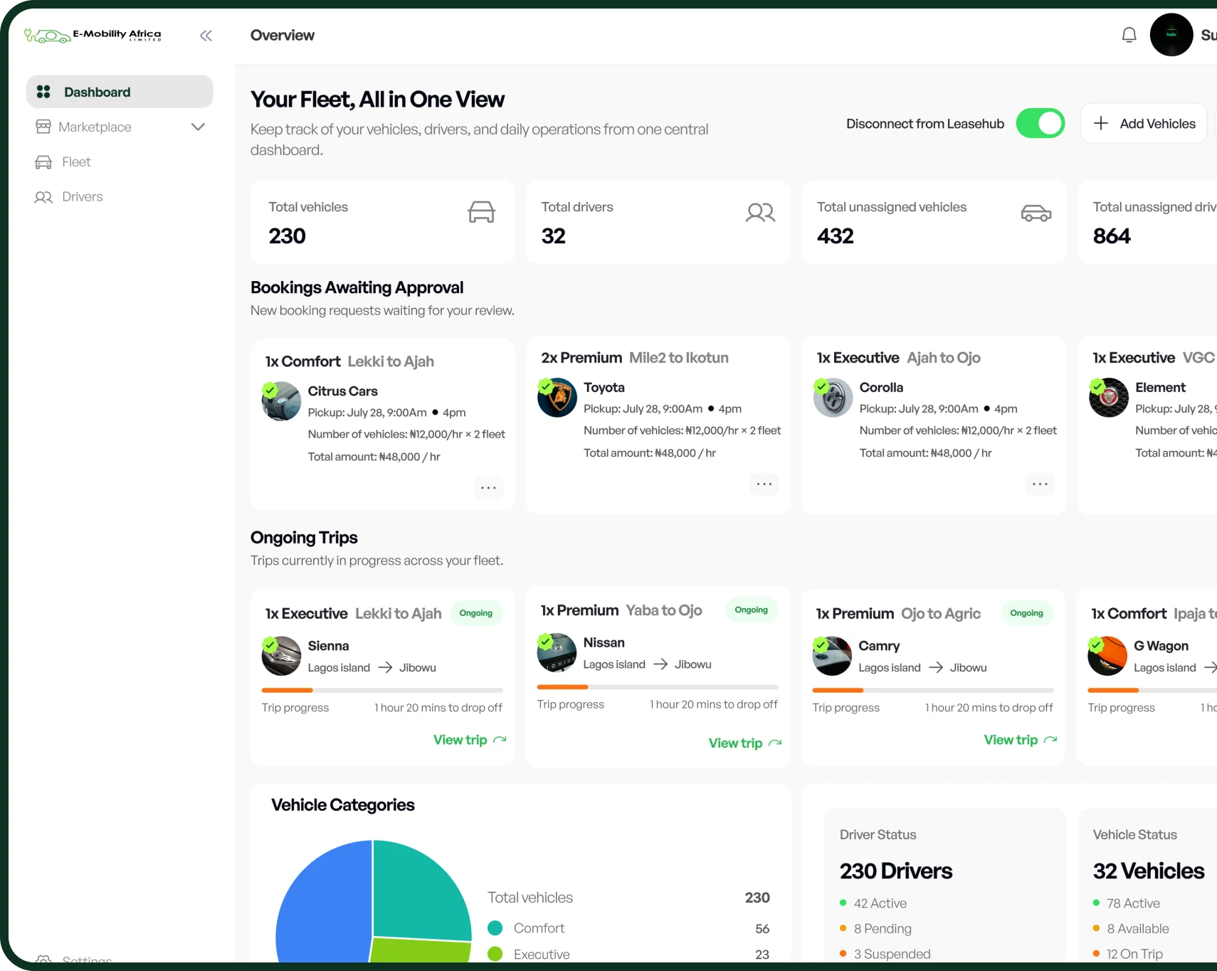Click the '42 Active' driver status entry
The image size is (1217, 971).
tap(873, 903)
